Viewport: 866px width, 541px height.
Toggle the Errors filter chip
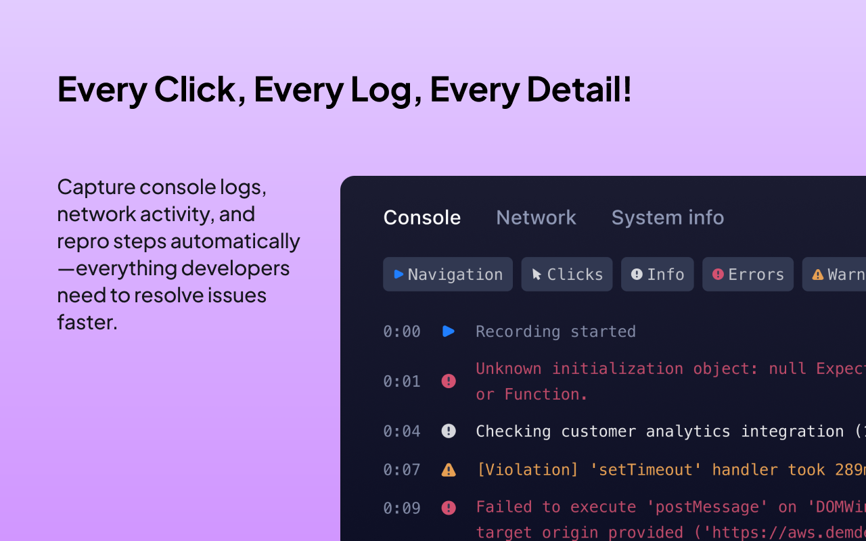(748, 274)
